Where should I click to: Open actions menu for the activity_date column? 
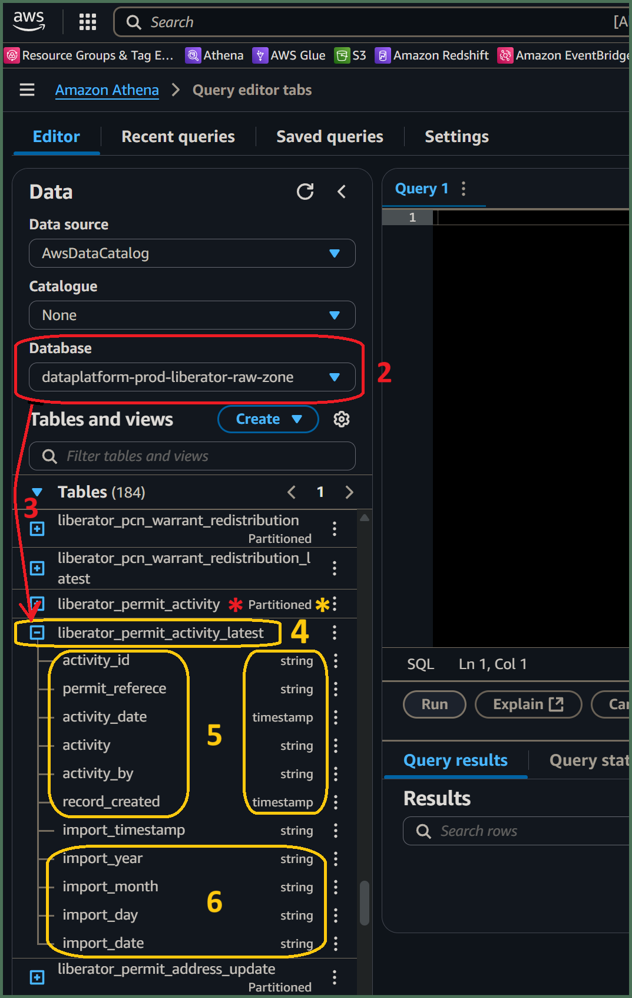[336, 717]
